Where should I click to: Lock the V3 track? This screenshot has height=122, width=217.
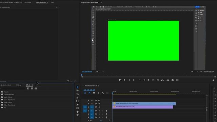click(88, 100)
